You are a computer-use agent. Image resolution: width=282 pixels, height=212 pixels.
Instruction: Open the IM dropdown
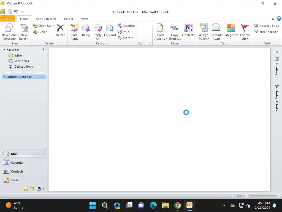pyautogui.click(x=123, y=32)
